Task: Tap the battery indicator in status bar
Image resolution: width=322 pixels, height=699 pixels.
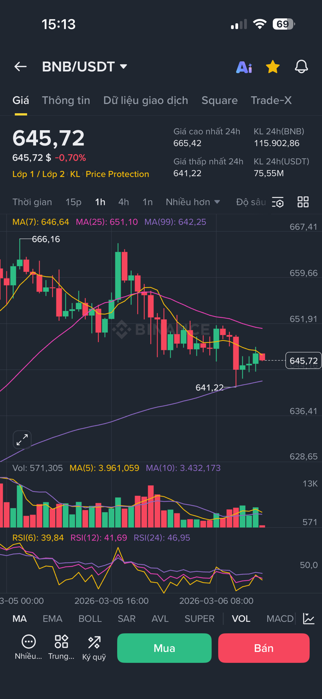Action: [284, 24]
